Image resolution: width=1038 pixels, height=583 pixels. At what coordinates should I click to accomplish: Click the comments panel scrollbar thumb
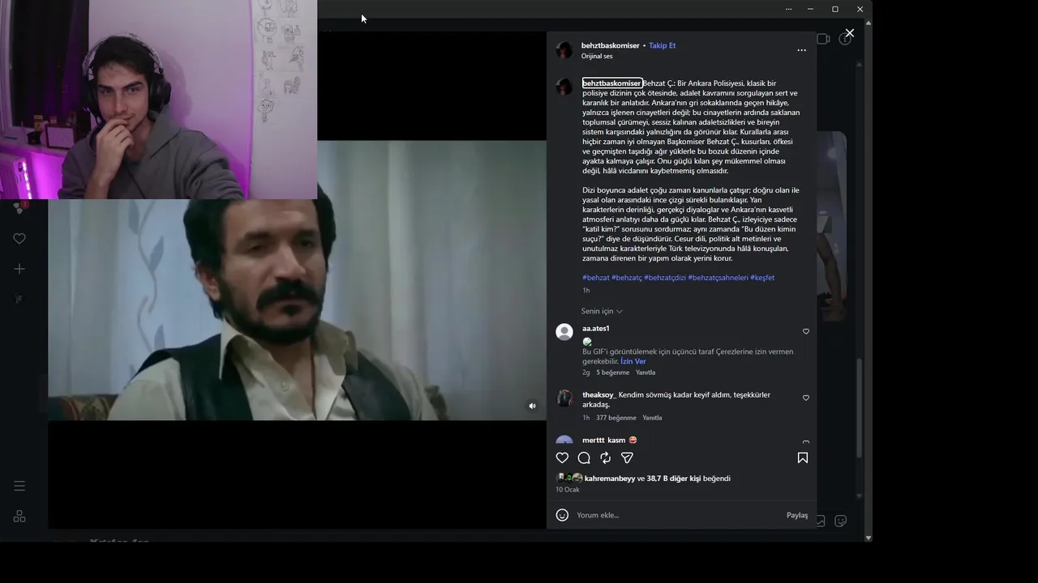coord(859,410)
